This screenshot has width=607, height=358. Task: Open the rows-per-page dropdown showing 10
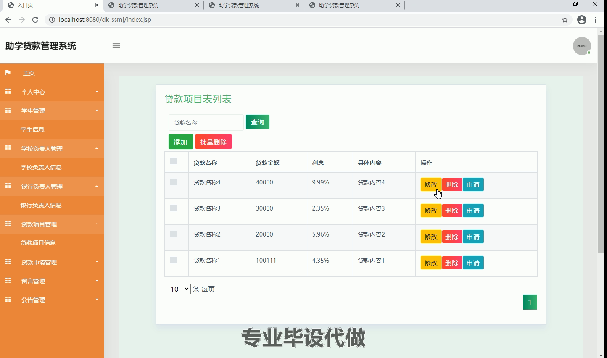point(179,289)
